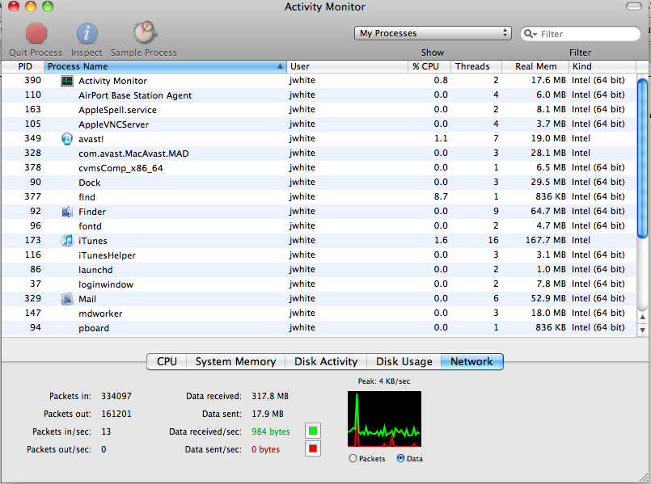Sort by Real Mem column header
This screenshot has height=484, width=651.
(x=535, y=66)
